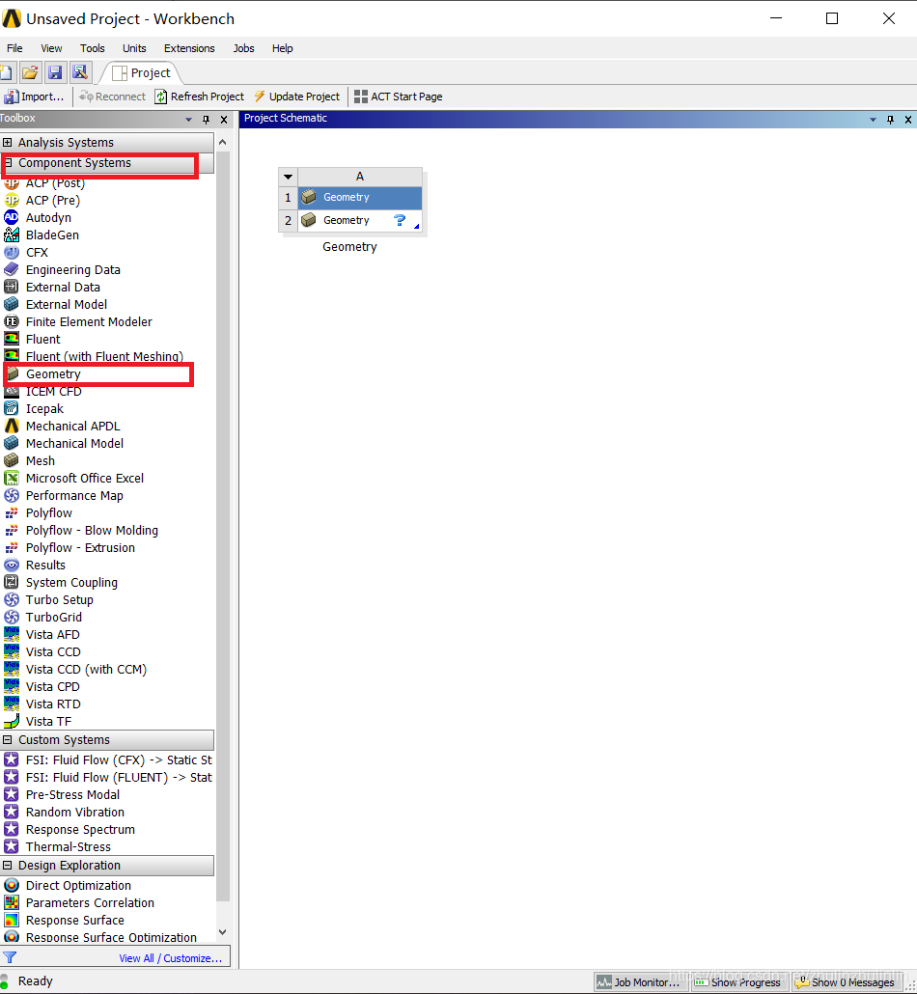
Task: Select the Microsoft Office Excel icon
Action: pyautogui.click(x=12, y=479)
